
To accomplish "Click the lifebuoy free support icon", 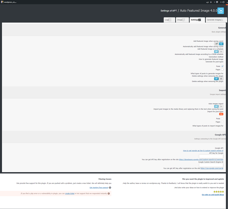I will pos(110,188).
